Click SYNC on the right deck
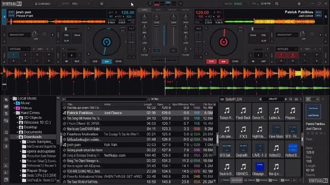330x185 pixels. 235,62
